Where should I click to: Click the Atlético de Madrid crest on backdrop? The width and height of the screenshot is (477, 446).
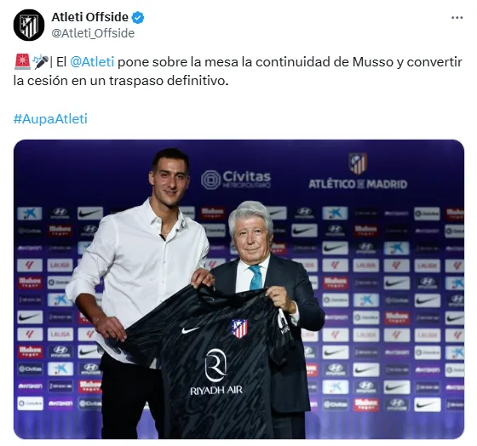coord(358,163)
